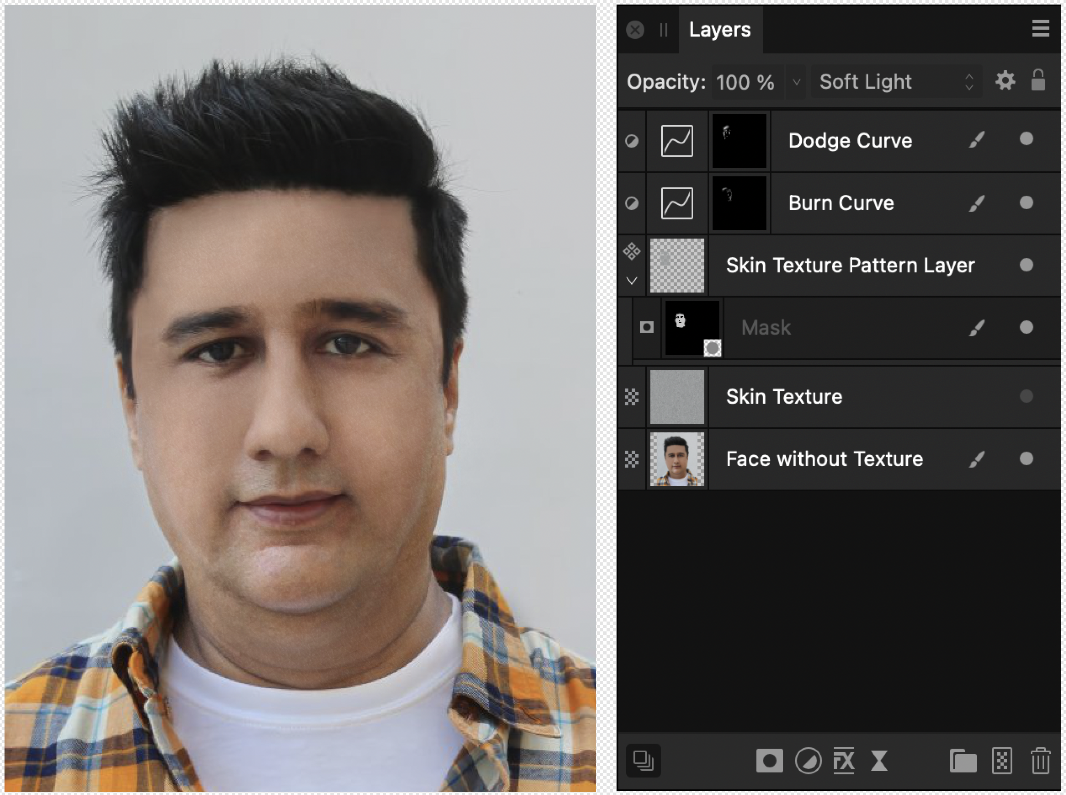The width and height of the screenshot is (1066, 795).
Task: Click the Burn Curve brush icon
Action: click(976, 203)
